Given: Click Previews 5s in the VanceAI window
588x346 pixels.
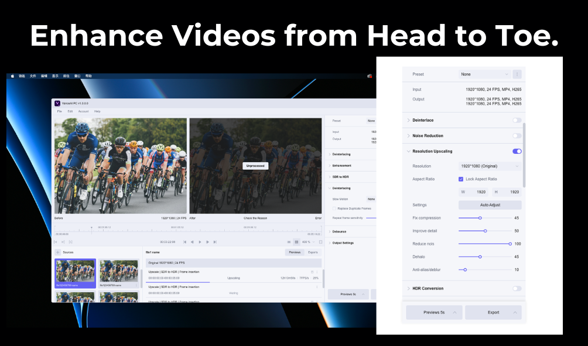Looking at the screenshot, I should (x=348, y=294).
